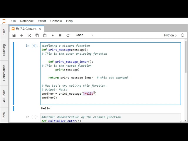Image resolution: width=188 pixels, height=141 pixels.
Task: Click the blue collapser bar beside cell In [4]
Action: tap(14, 74)
